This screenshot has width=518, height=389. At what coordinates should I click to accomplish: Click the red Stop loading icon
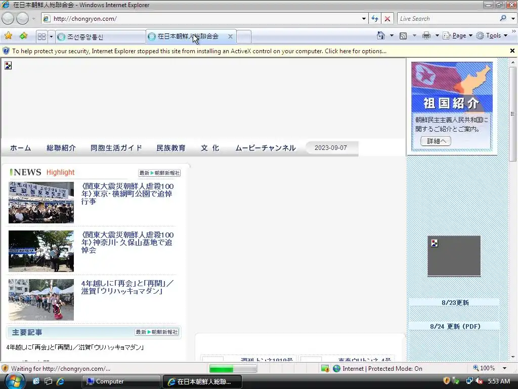(x=387, y=19)
